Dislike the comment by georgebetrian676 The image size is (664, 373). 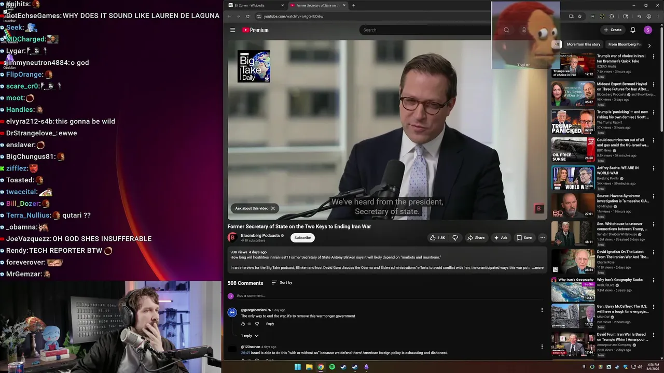[257, 324]
